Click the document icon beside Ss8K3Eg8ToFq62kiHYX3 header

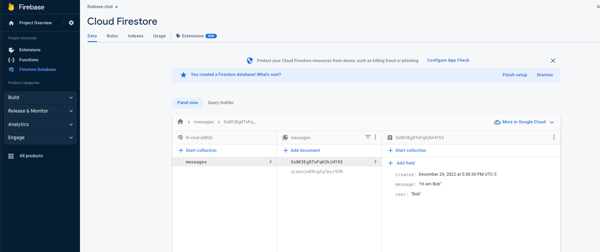click(390, 138)
